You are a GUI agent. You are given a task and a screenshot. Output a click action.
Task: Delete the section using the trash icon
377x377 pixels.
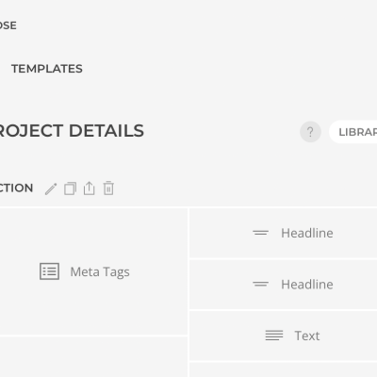coord(108,188)
